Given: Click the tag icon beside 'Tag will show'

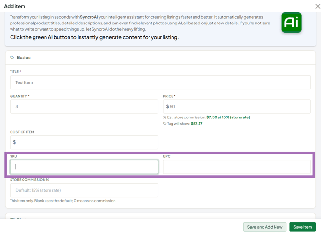Looking at the screenshot, I should tap(165, 124).
